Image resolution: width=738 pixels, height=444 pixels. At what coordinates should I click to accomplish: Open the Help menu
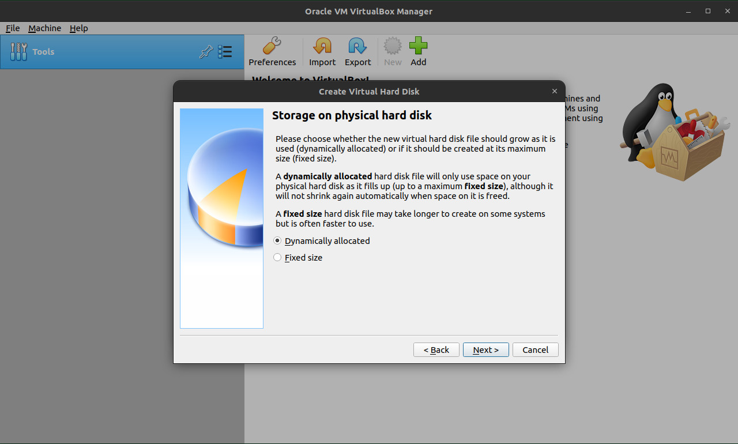pyautogui.click(x=78, y=28)
